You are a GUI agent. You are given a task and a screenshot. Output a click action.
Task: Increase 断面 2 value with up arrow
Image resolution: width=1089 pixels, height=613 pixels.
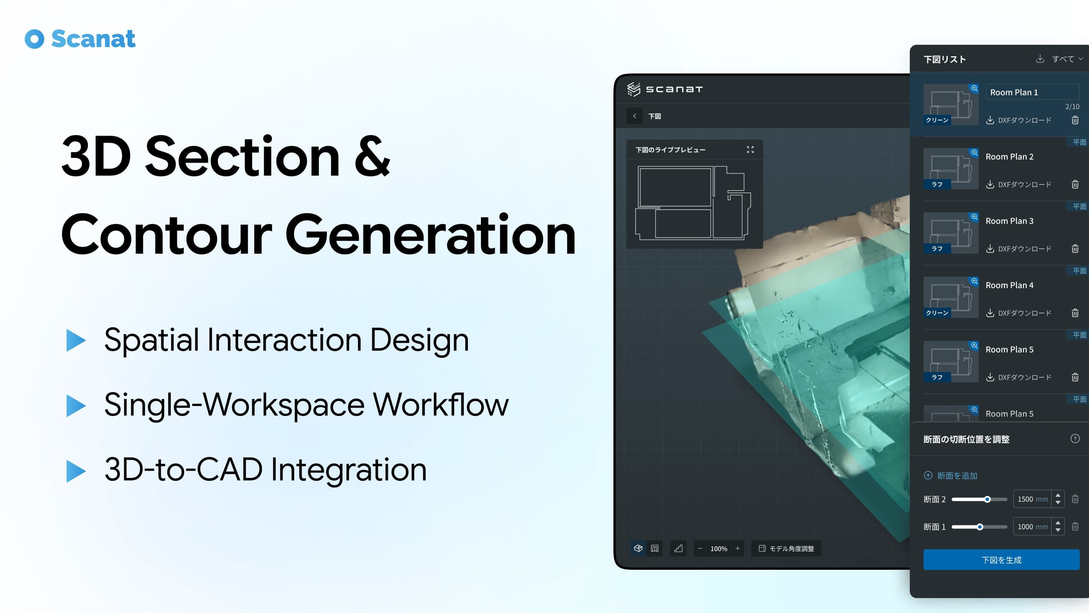pyautogui.click(x=1058, y=495)
